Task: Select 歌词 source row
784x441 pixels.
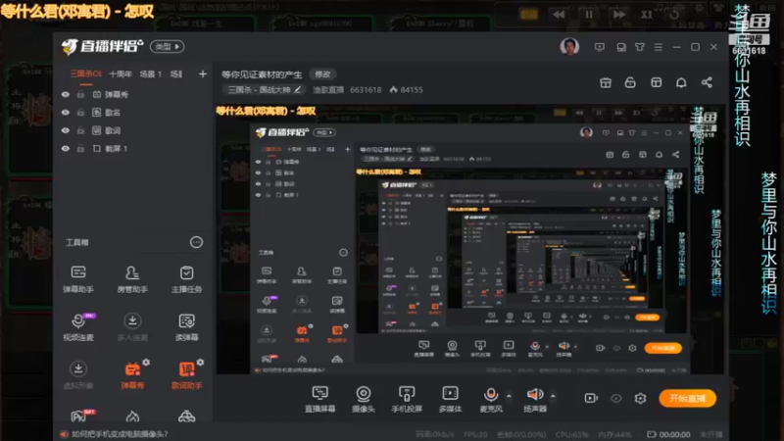Action: point(132,130)
